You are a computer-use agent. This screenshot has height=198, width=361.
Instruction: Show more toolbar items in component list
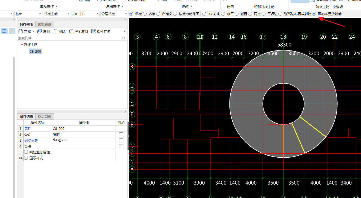(x=125, y=31)
